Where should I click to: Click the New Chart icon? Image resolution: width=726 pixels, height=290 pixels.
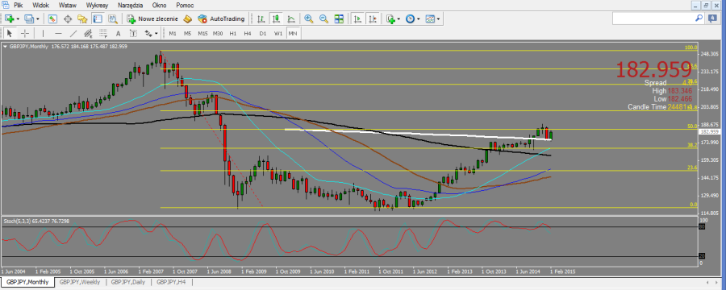pos(10,19)
